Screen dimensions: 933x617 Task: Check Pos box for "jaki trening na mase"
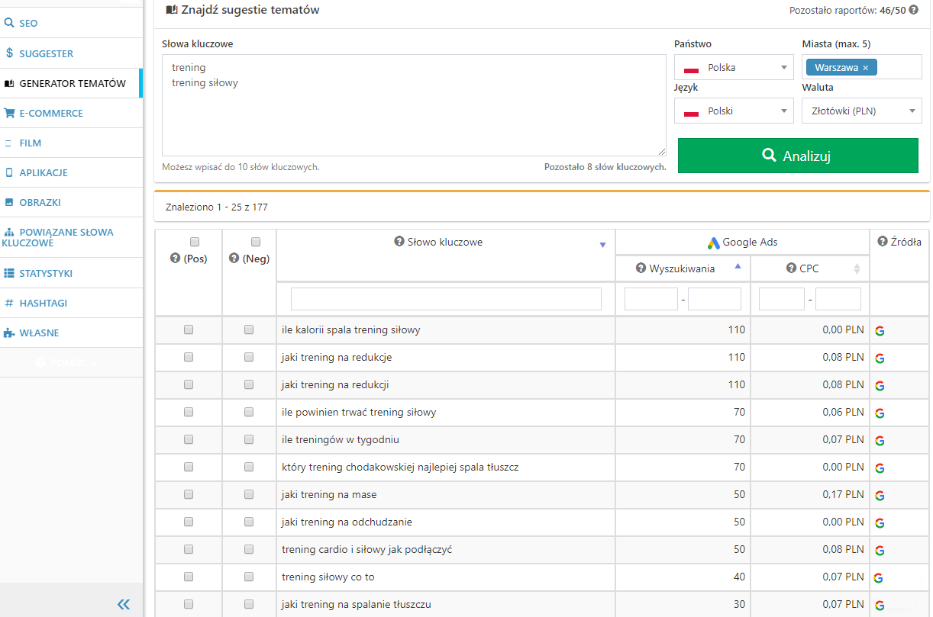[x=189, y=495]
